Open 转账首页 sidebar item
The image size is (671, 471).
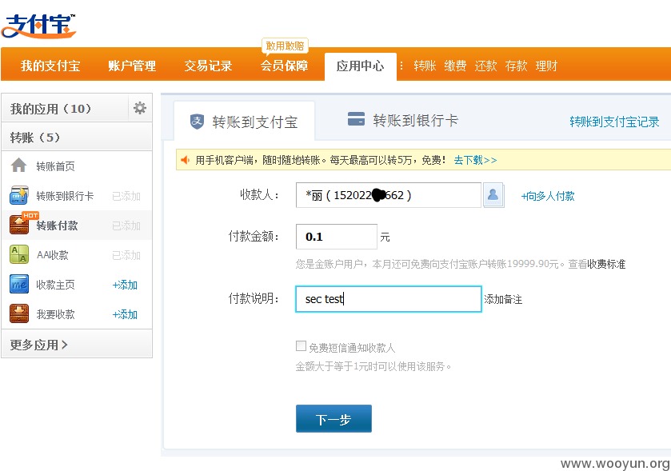tap(56, 166)
